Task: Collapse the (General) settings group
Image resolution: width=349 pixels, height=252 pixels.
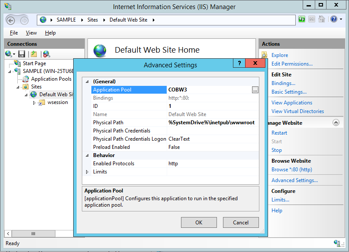Action: point(87,82)
